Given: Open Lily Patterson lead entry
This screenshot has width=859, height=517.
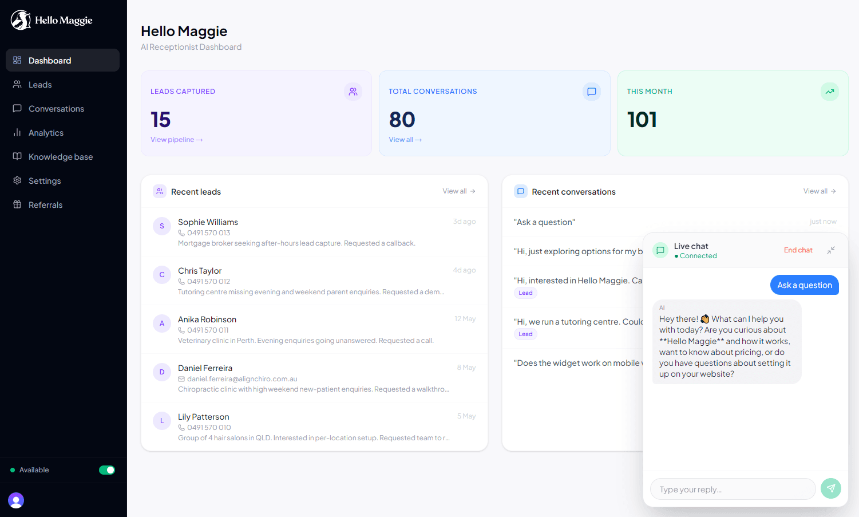Looking at the screenshot, I should (314, 427).
